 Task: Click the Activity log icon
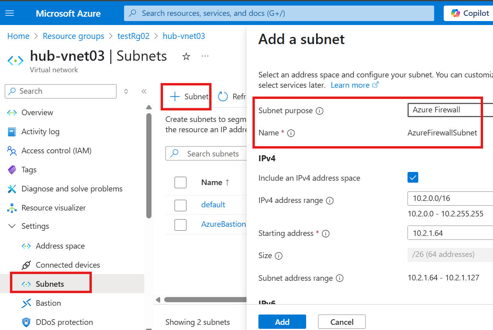12,131
